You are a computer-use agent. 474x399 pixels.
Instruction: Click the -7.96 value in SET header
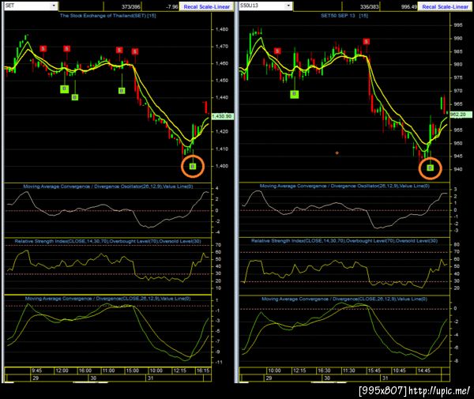(171, 6)
